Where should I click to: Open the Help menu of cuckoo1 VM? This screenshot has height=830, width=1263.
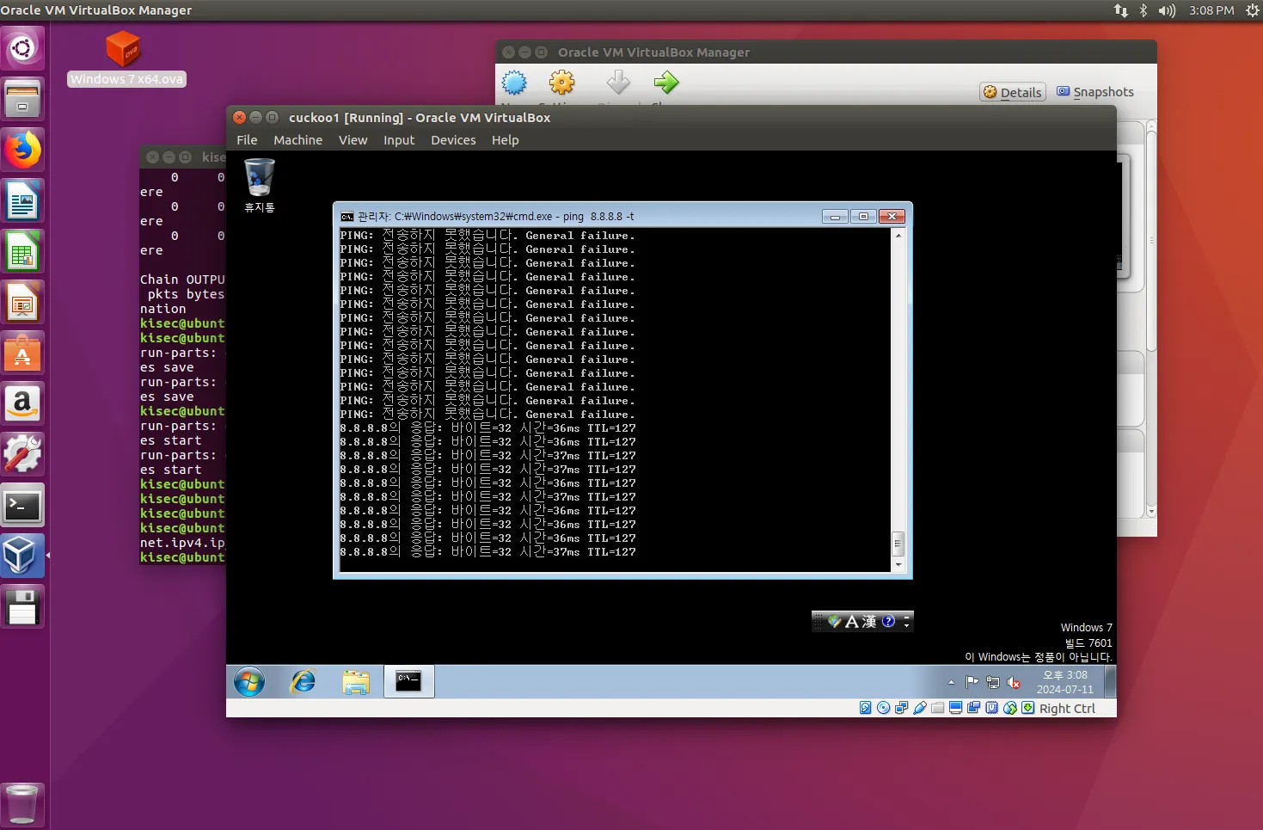[x=505, y=140]
